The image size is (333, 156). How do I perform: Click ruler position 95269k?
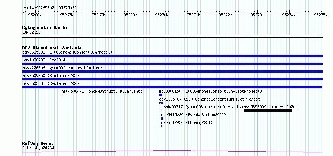(131, 15)
